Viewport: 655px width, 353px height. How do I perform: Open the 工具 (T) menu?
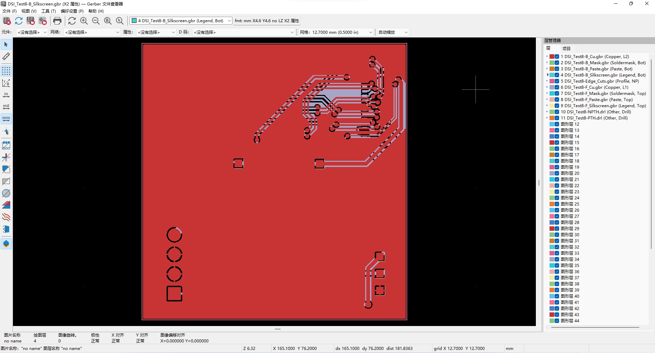pyautogui.click(x=48, y=11)
